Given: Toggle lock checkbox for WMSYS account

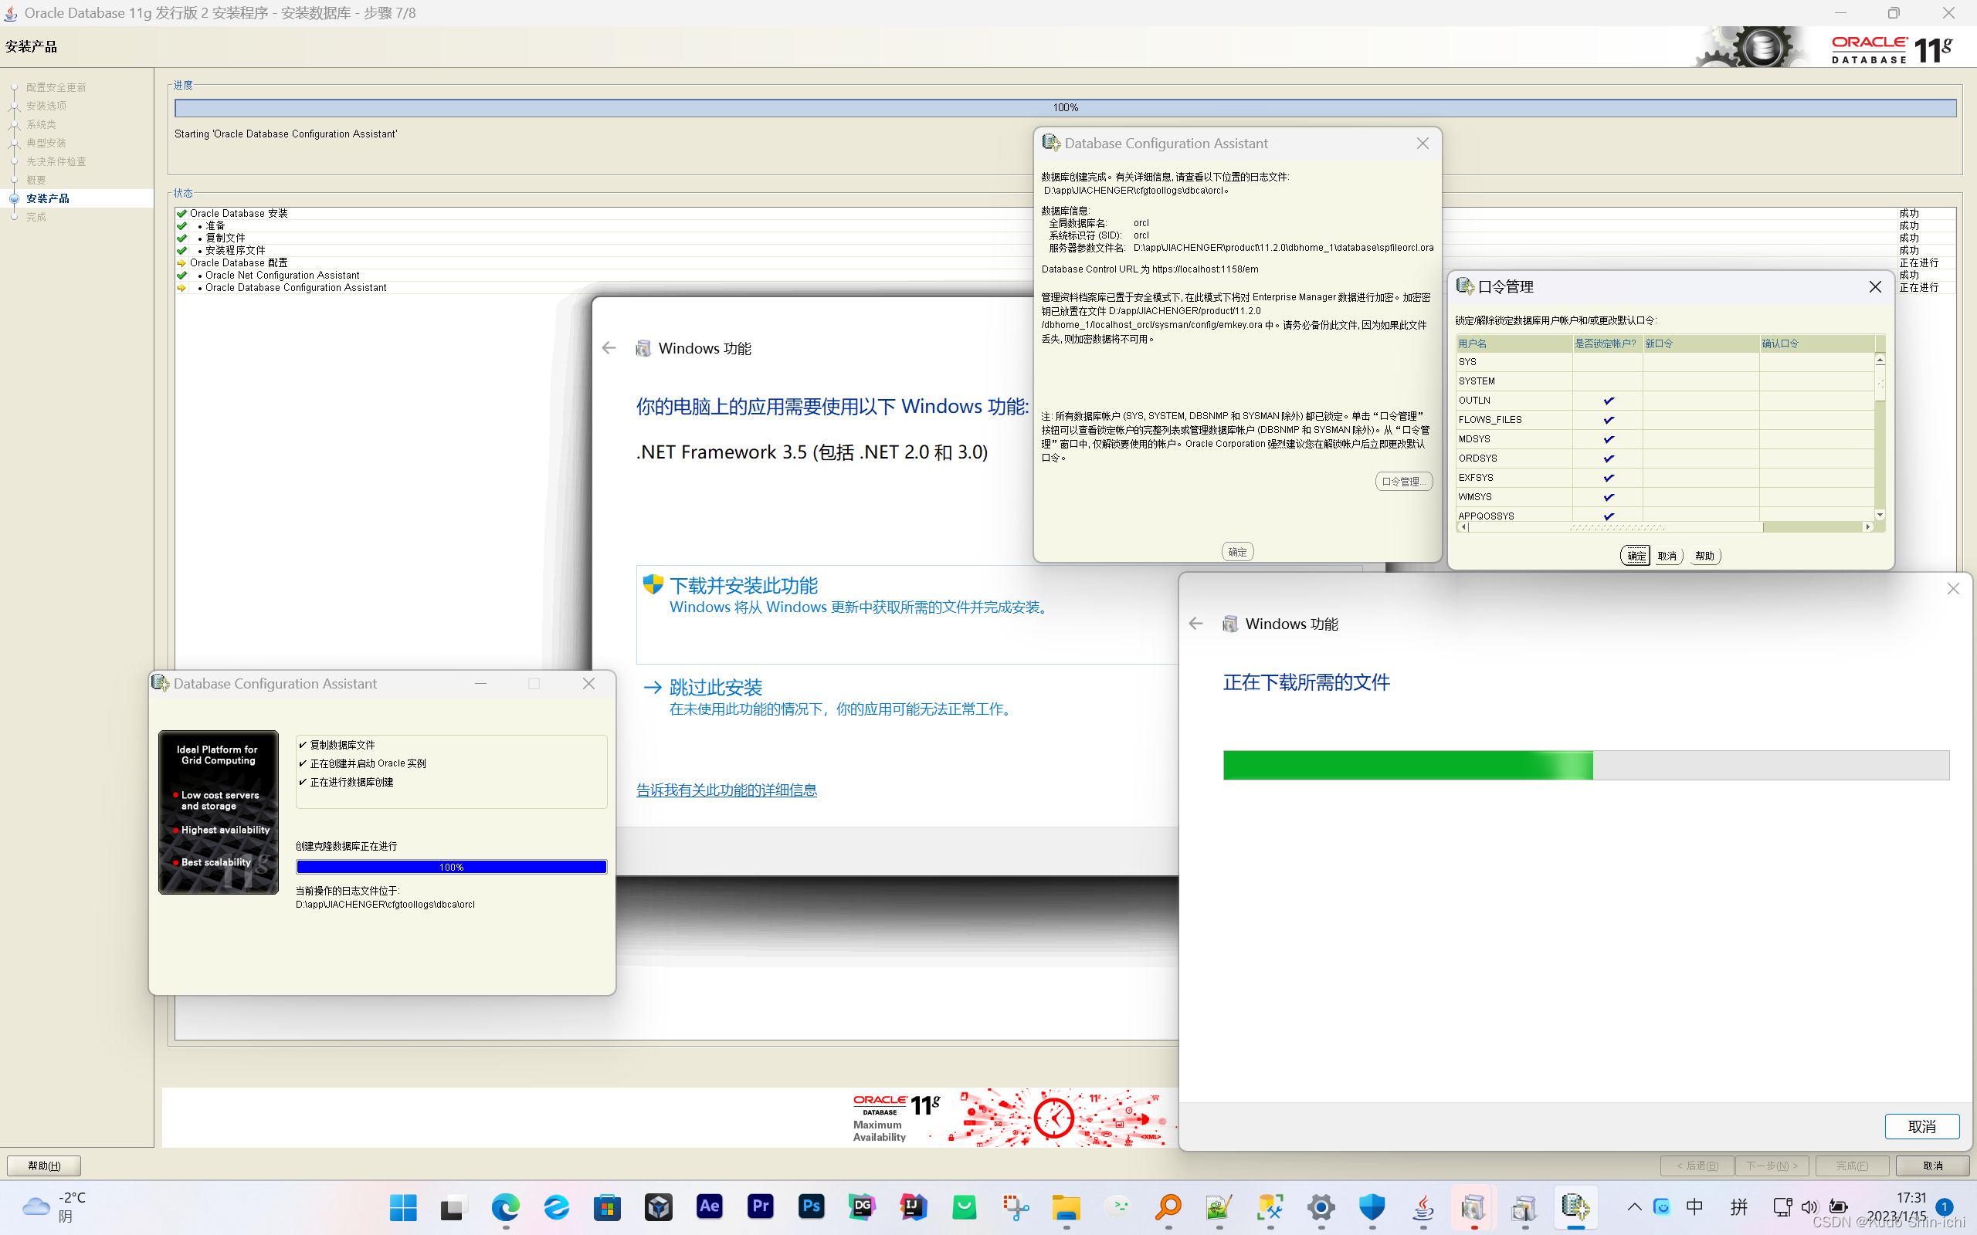Looking at the screenshot, I should 1608,496.
